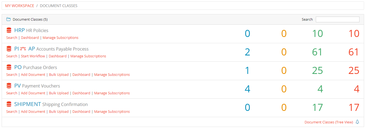The height and width of the screenshot is (131, 366).
Task: Click the red count 17 for SHIPMENT
Action: point(354,108)
